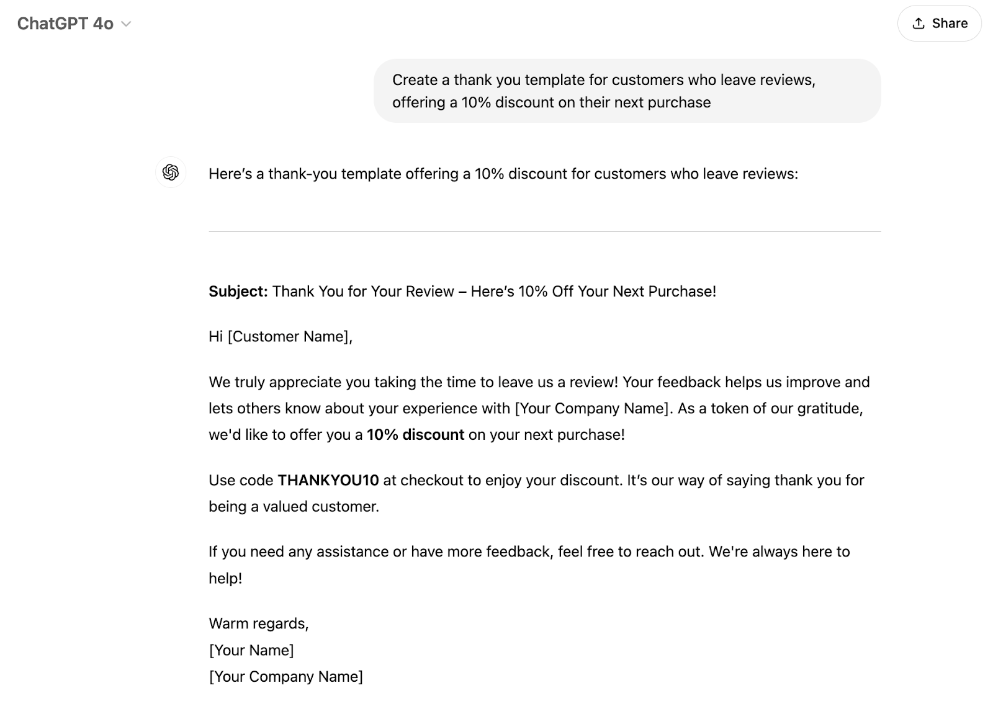Viewport: 993px width, 719px height.
Task: Click the bold "10% discount" text
Action: point(415,435)
